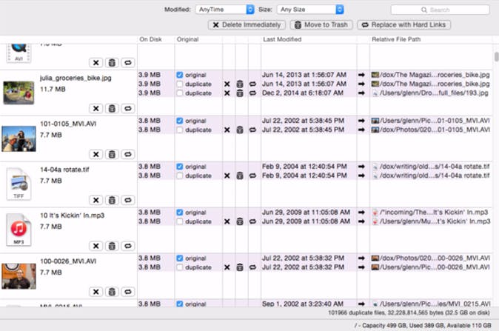Click the vertical scrollbar thumb
The width and height of the screenshot is (499, 331).
click(496, 57)
